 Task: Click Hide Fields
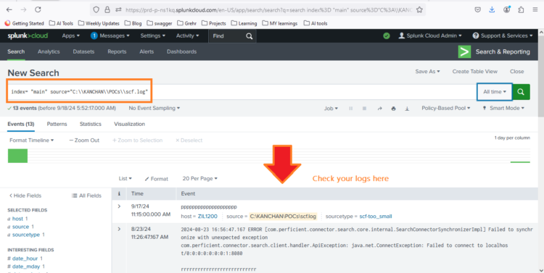point(25,196)
